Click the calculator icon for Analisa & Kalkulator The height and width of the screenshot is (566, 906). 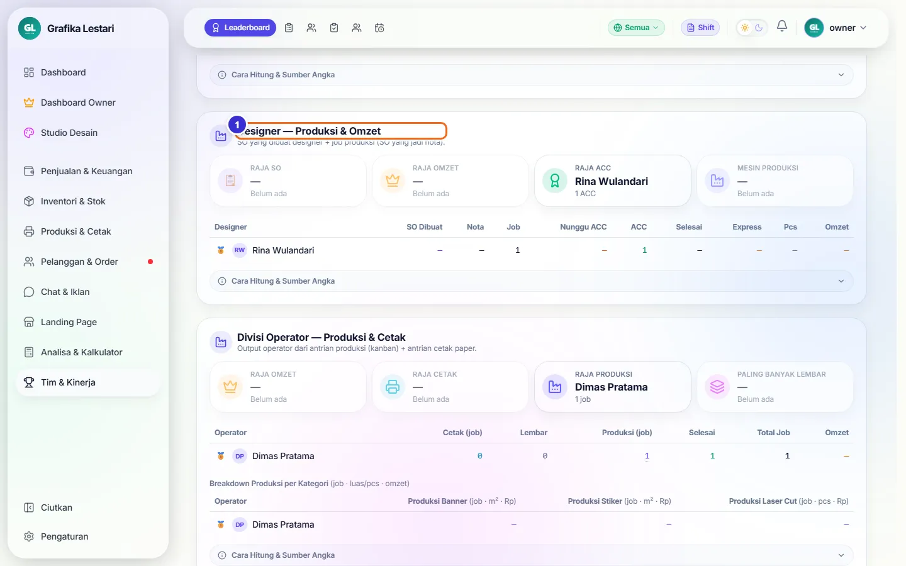(29, 352)
